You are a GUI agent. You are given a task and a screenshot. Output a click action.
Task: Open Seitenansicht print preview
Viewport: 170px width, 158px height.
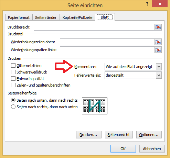coord(119,135)
